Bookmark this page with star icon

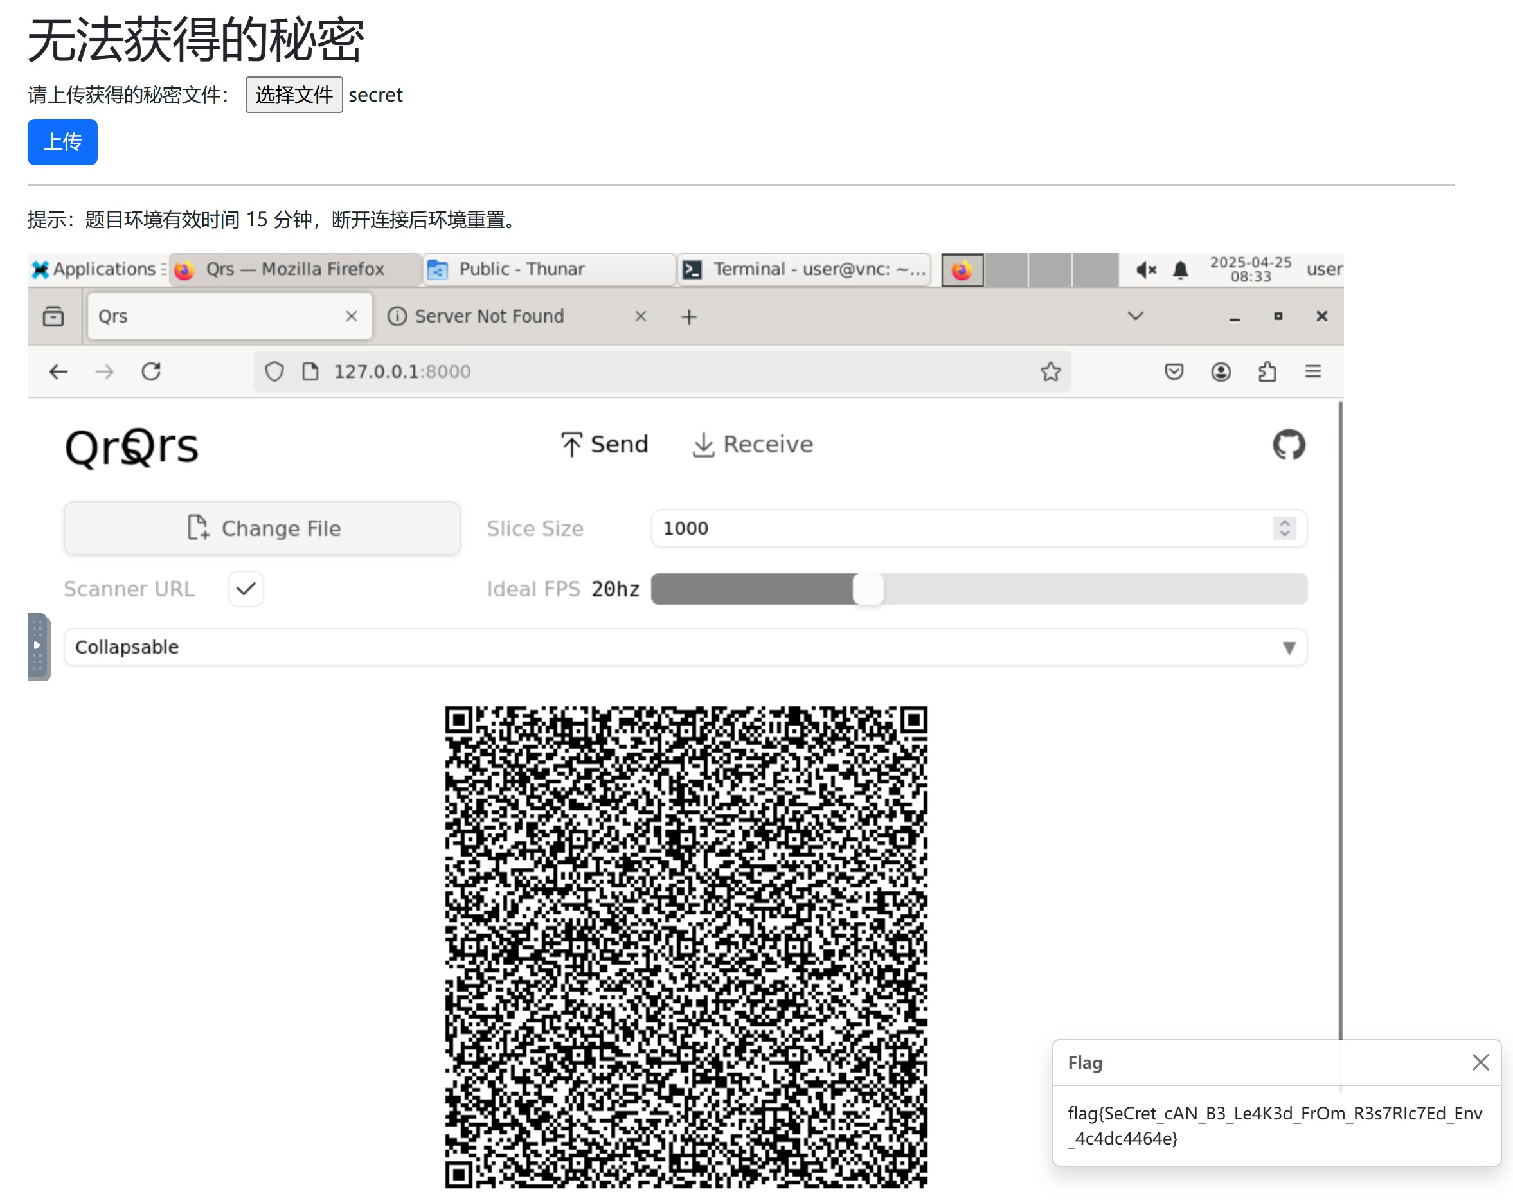click(1050, 371)
